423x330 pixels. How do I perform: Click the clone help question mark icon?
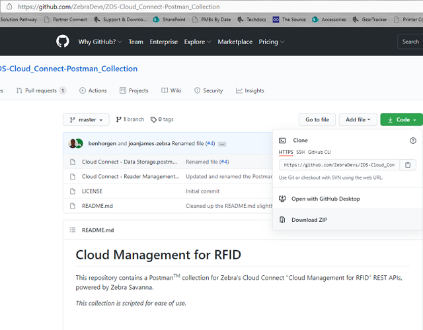pos(413,141)
